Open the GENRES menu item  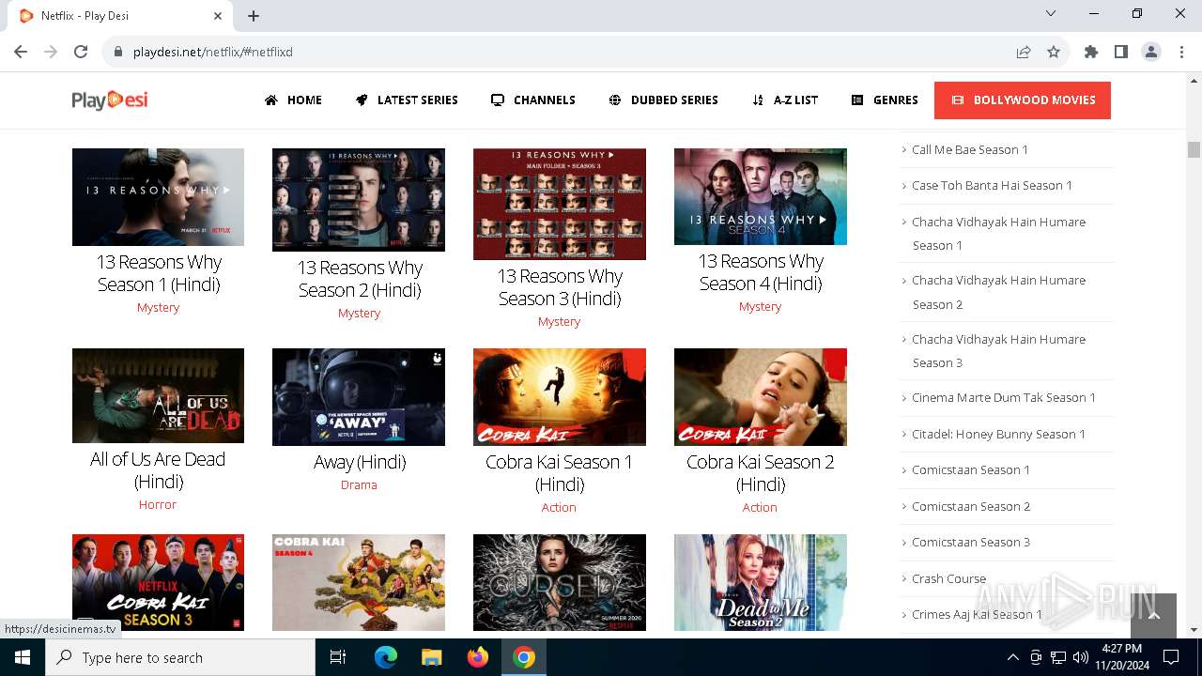885,100
